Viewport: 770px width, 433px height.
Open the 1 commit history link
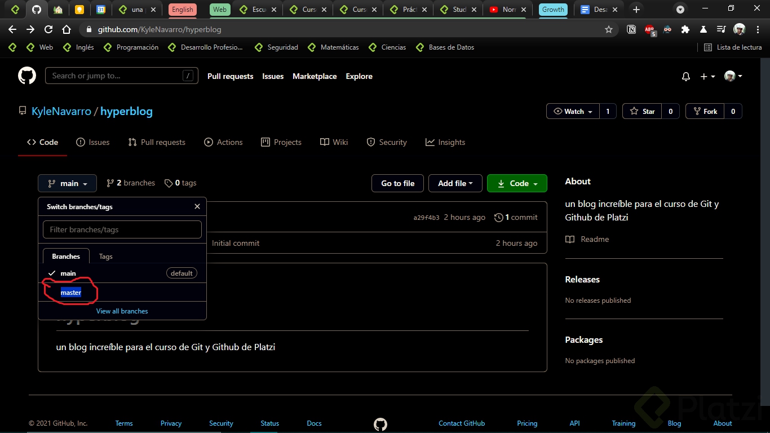[x=516, y=217]
